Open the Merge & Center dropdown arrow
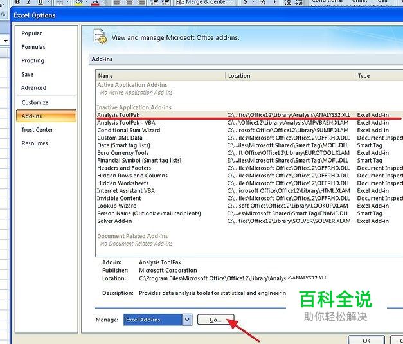This screenshot has height=344, width=403. click(231, 2)
